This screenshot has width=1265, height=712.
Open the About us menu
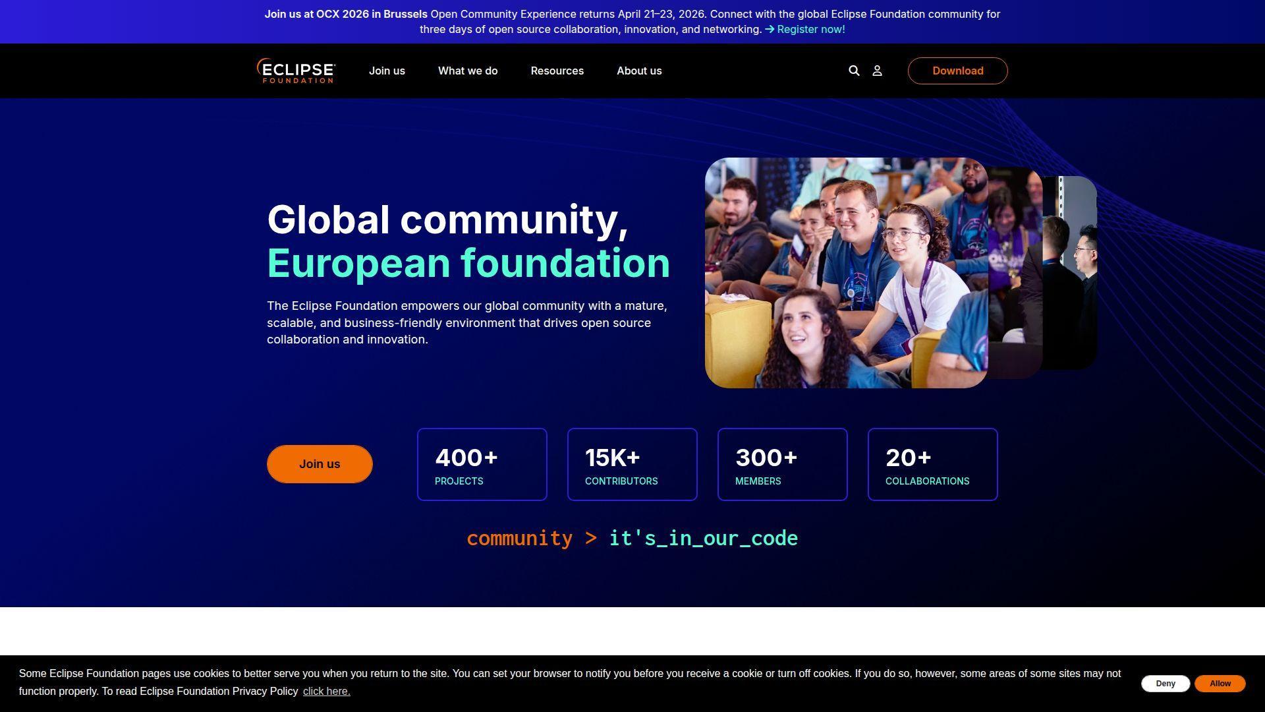(x=639, y=71)
